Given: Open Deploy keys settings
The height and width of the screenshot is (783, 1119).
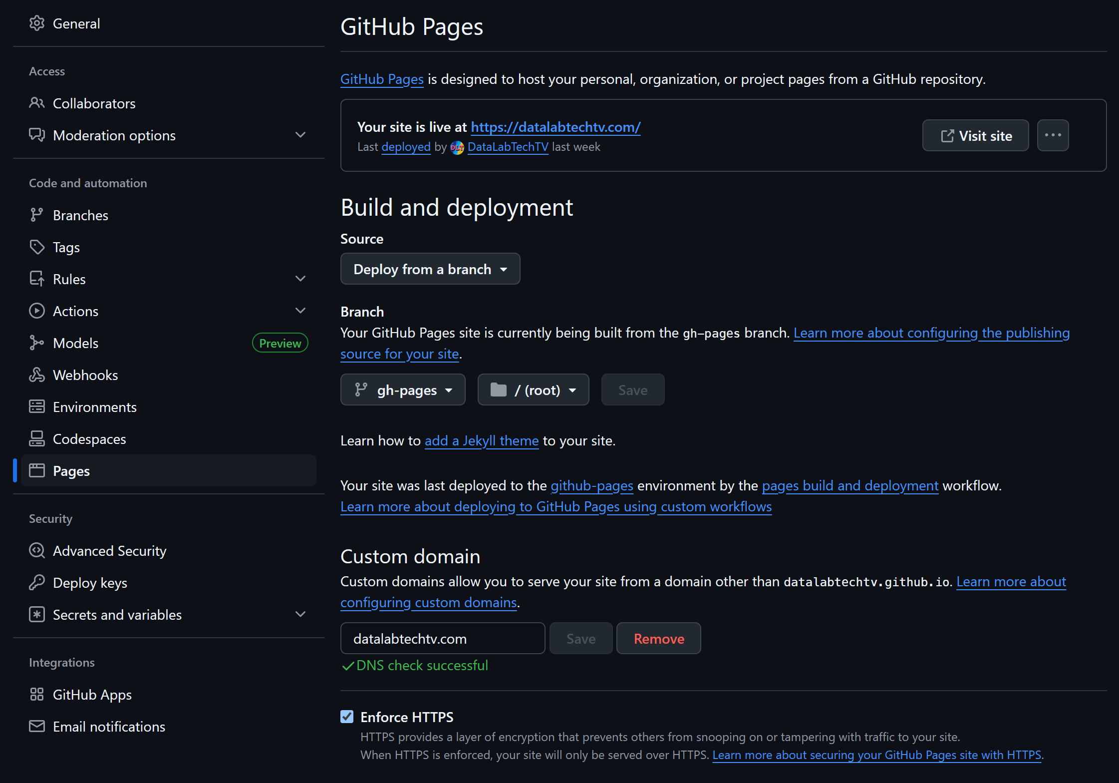Looking at the screenshot, I should tap(169, 583).
